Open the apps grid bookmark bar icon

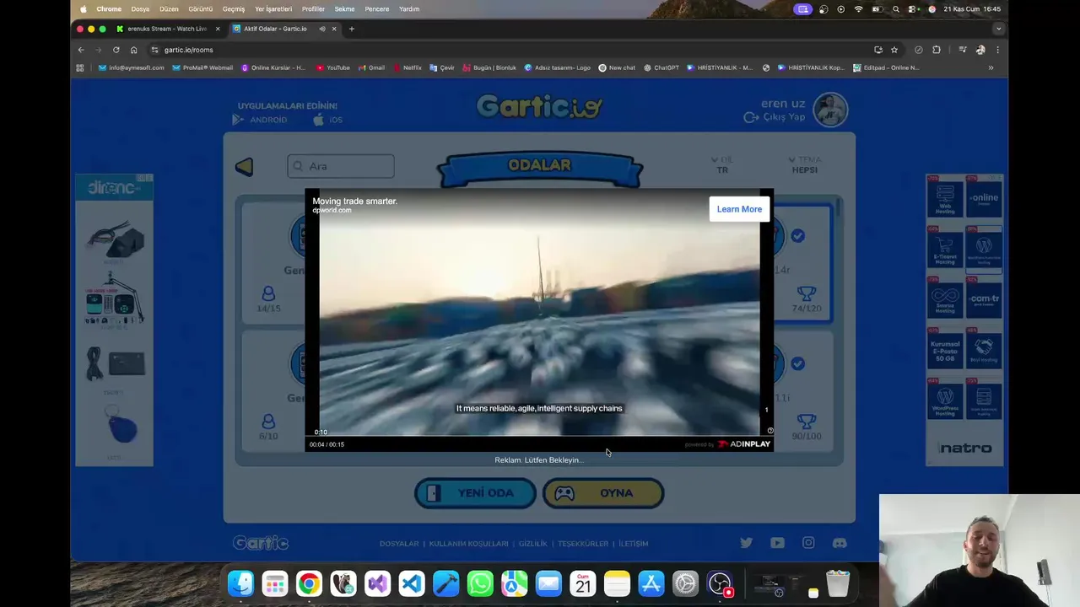point(80,67)
